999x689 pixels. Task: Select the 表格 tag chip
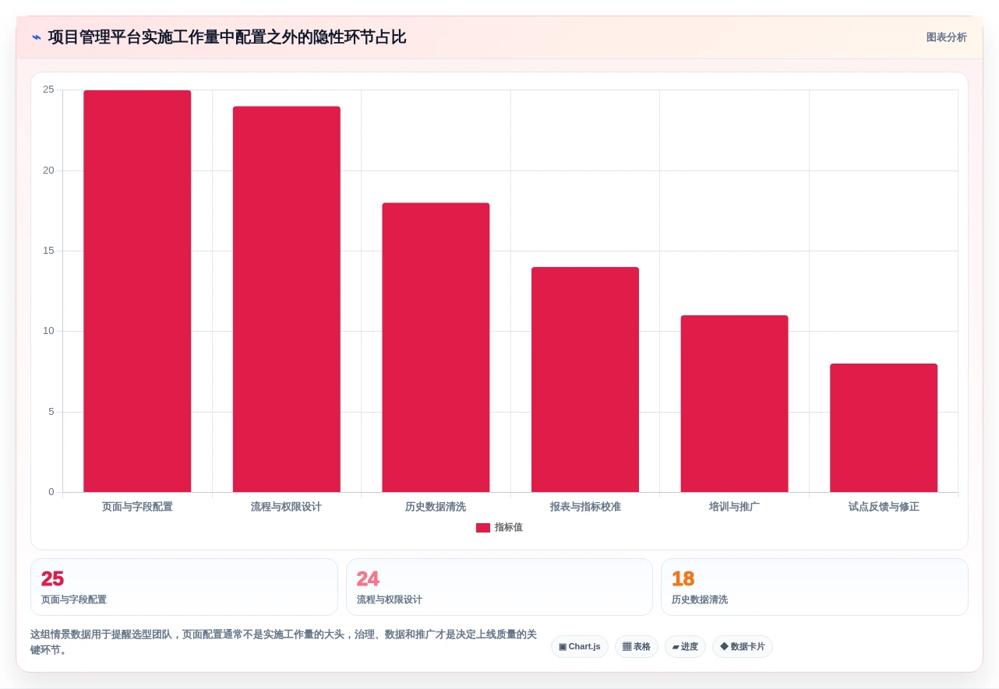pyautogui.click(x=637, y=647)
